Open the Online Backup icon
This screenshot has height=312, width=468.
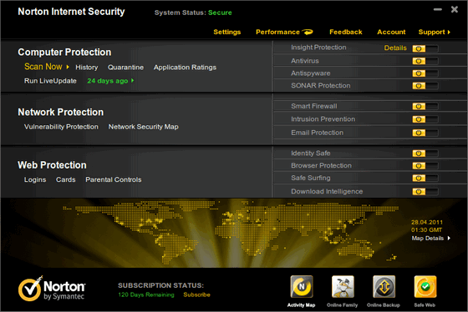pos(384,287)
